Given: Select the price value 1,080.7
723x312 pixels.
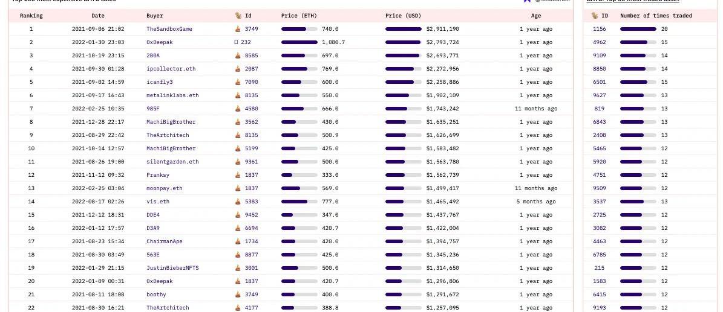Looking at the screenshot, I should pos(333,42).
